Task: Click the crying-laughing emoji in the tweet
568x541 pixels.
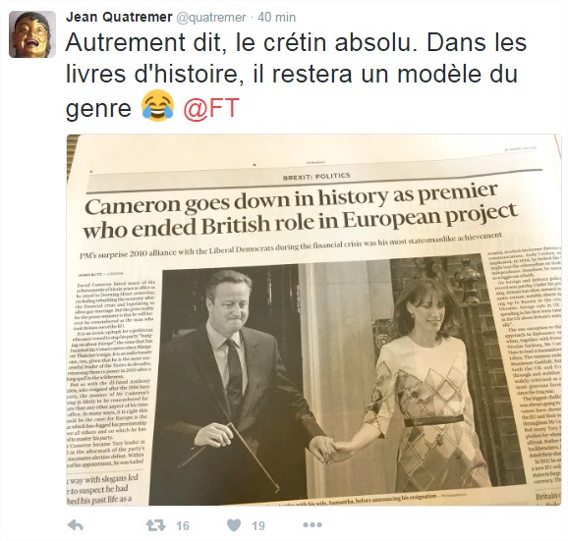Action: [x=157, y=106]
